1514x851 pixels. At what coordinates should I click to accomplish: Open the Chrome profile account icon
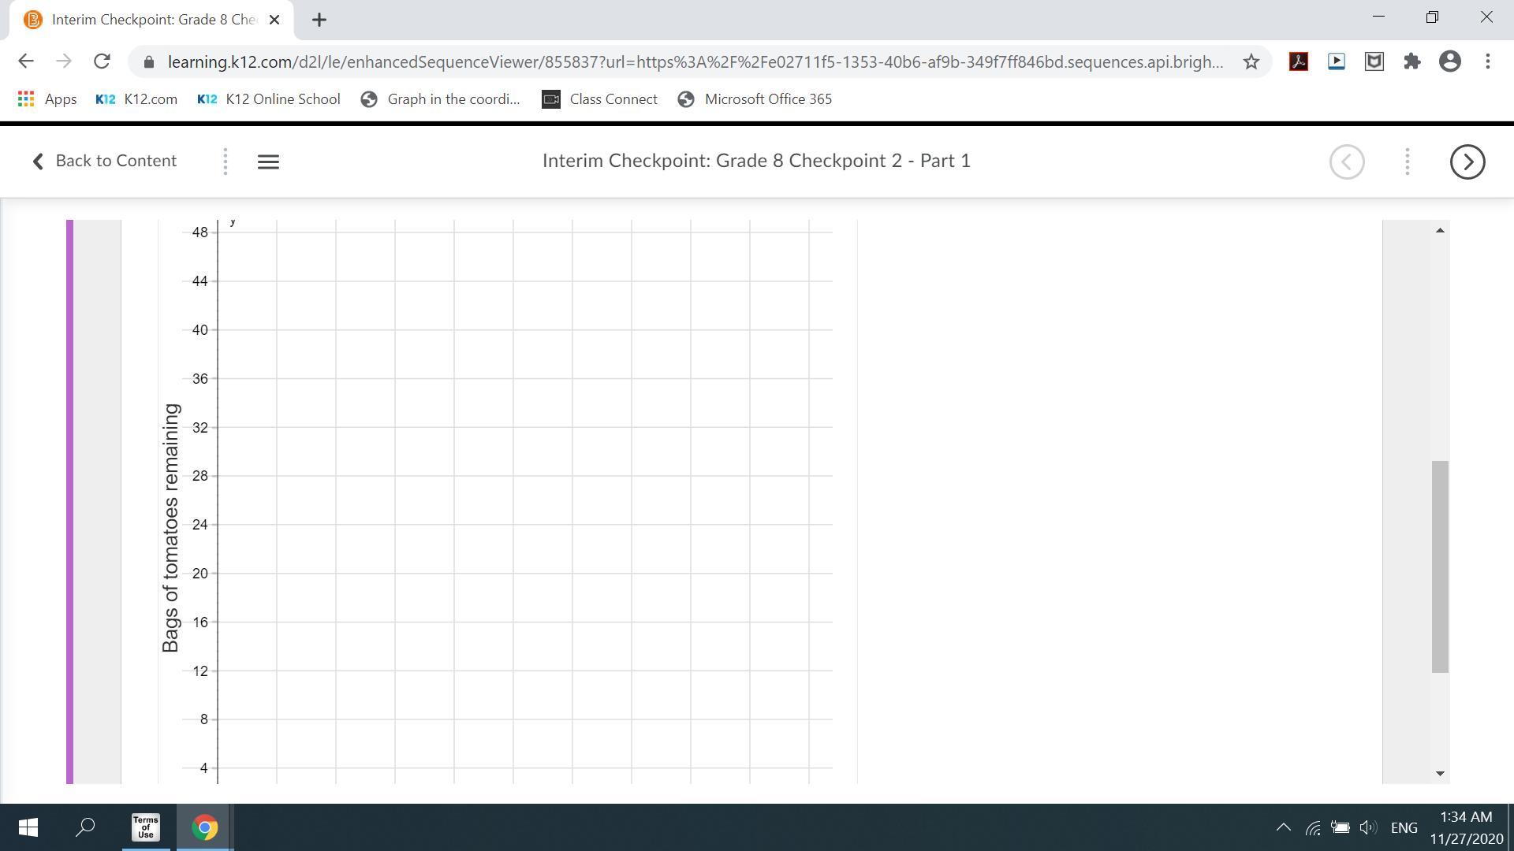[1449, 61]
